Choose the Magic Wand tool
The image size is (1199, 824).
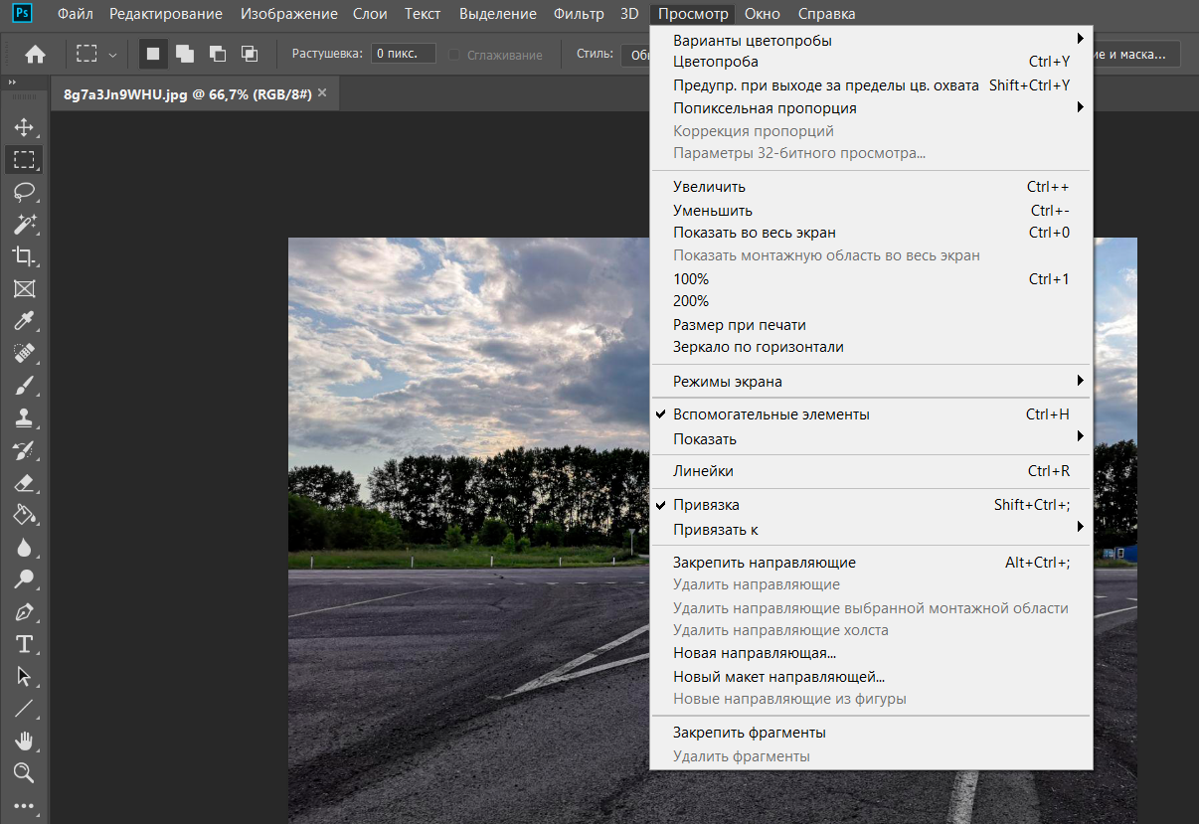24,224
